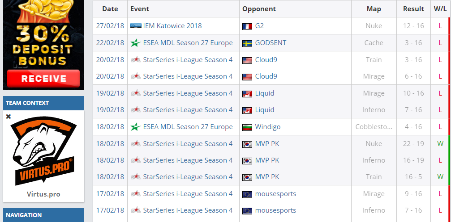The width and height of the screenshot is (451, 222).
Task: Open the ESEA MDL Season 27 Europe link for Windigo match
Action: pyautogui.click(x=188, y=127)
